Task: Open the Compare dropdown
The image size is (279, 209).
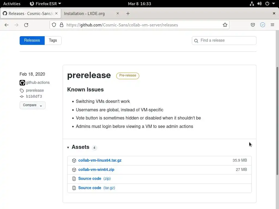Action: coord(32,105)
